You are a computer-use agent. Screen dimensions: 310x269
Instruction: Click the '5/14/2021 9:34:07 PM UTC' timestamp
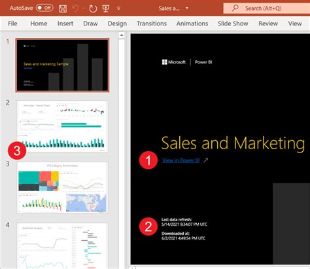[x=184, y=224]
